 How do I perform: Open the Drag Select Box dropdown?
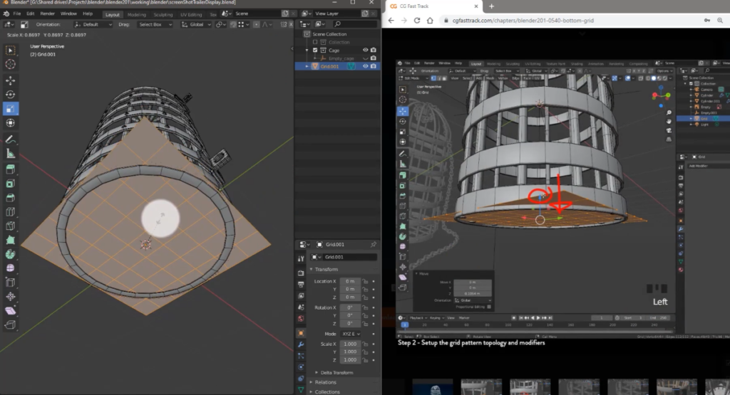click(x=155, y=25)
